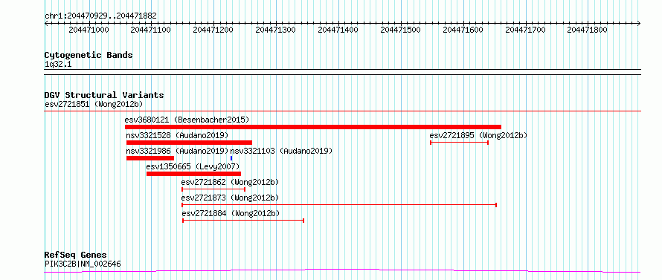Select the esv2721884 (Wong2012b) variant span
Image resolution: width=662 pixels, height=280 pixels.
coord(243,221)
